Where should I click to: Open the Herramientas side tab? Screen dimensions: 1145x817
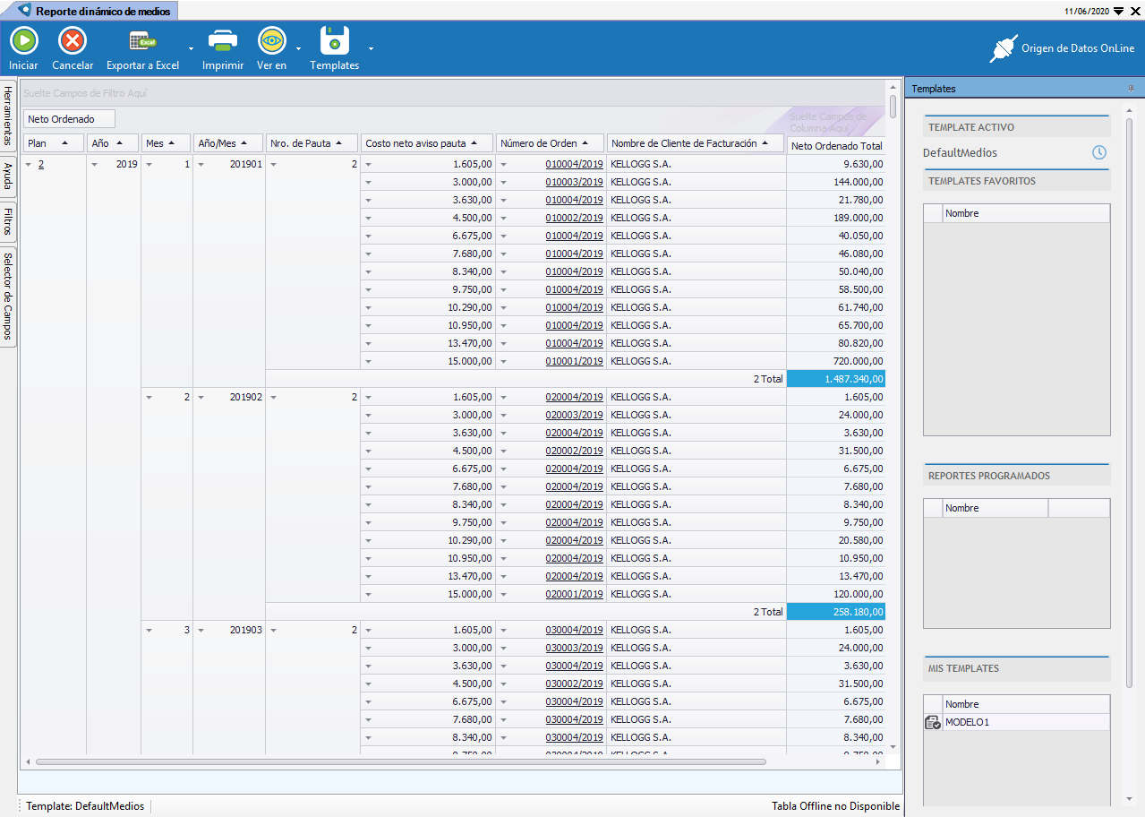coord(8,116)
